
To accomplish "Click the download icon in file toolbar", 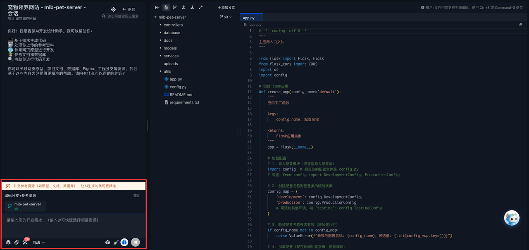I will click(192, 7).
